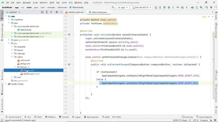The width and height of the screenshot is (218, 122).
Task: Hide the project tool window
Action: (x=61, y=12)
